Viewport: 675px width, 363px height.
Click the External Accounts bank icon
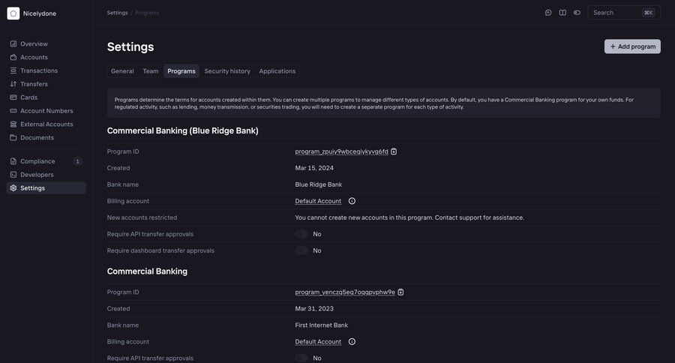13,124
